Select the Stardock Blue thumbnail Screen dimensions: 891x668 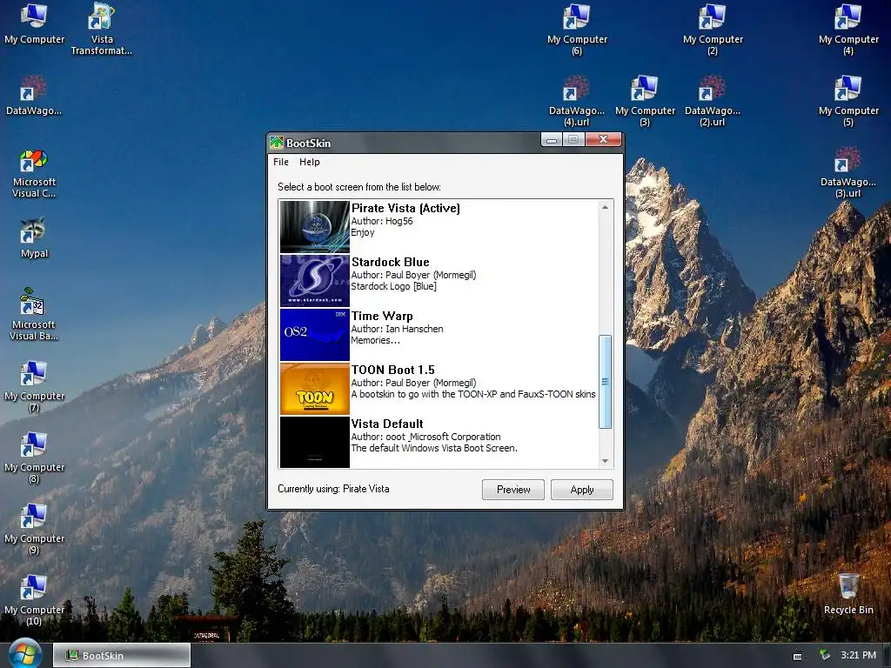click(315, 281)
